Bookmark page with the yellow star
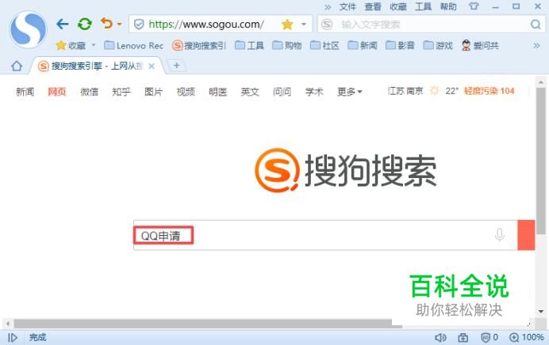Screen dimensions: 549x345 (287, 25)
